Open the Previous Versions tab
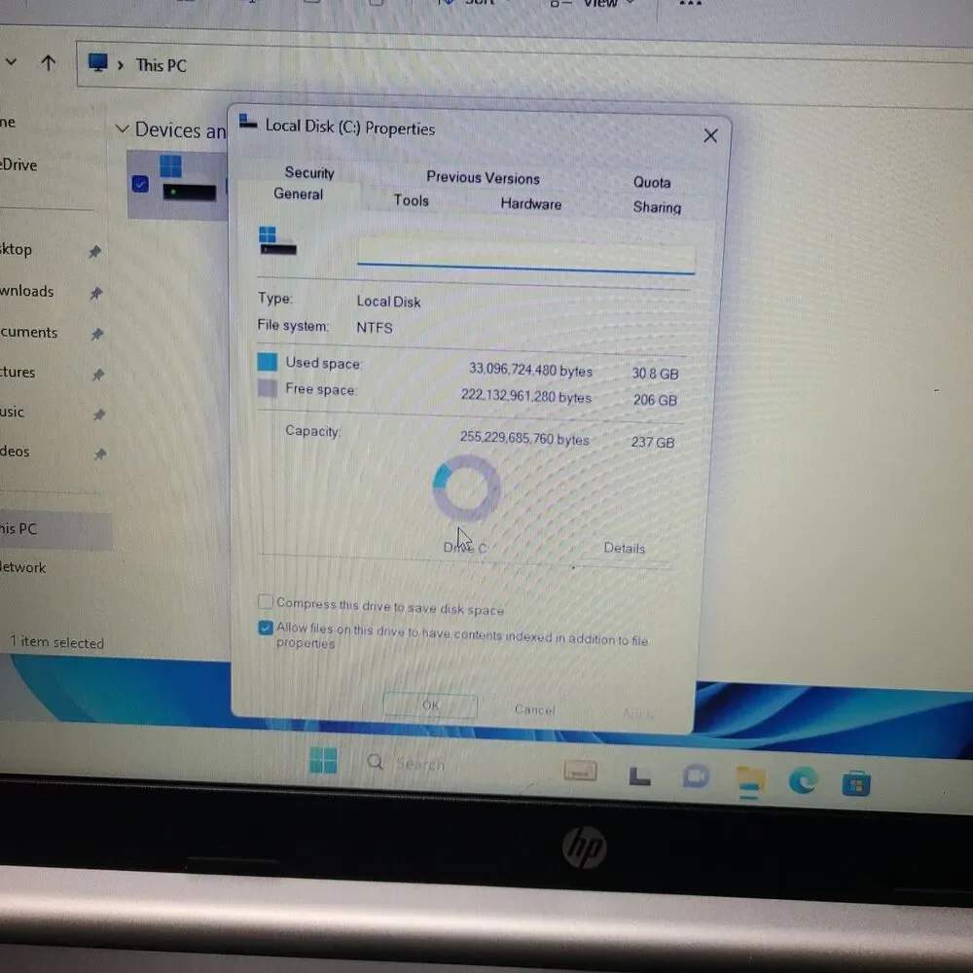The height and width of the screenshot is (973, 973). pos(483,177)
